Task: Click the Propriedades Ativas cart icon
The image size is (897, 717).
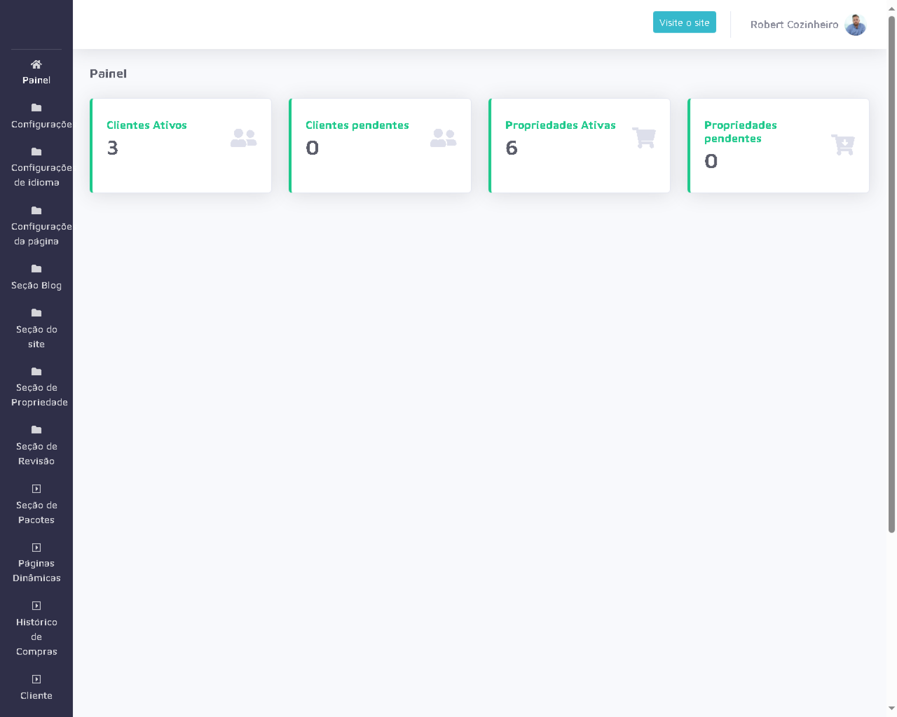Action: [x=644, y=138]
